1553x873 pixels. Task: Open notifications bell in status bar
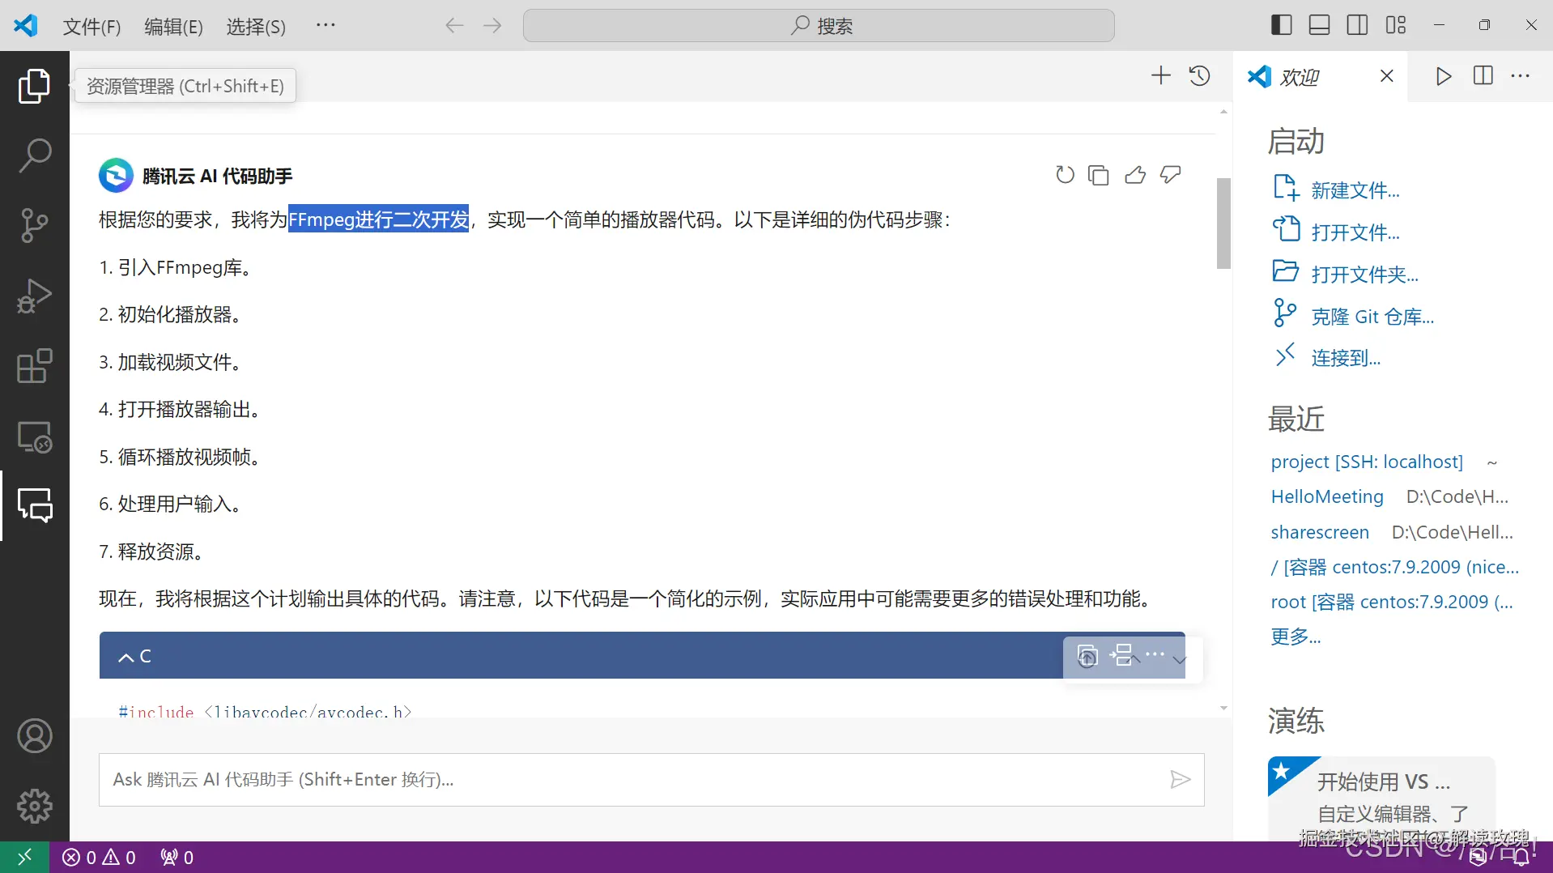tap(1520, 857)
